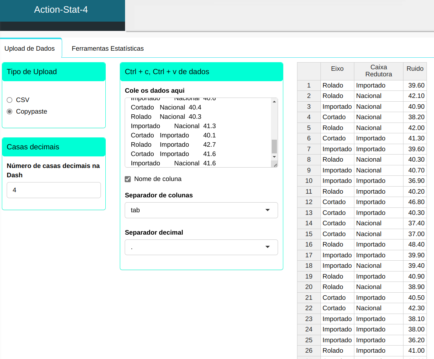The width and height of the screenshot is (434, 359).
Task: Click the textarea vertical scrollbar thumb
Action: pos(274,146)
